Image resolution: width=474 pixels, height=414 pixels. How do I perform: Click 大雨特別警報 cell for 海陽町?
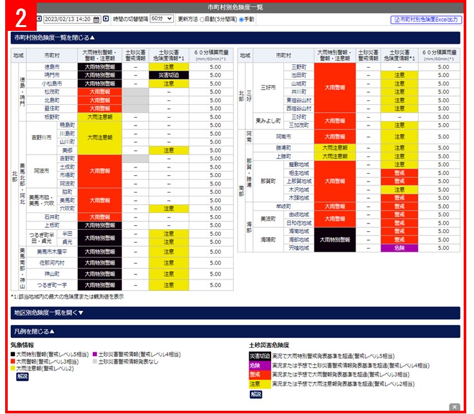point(335,240)
